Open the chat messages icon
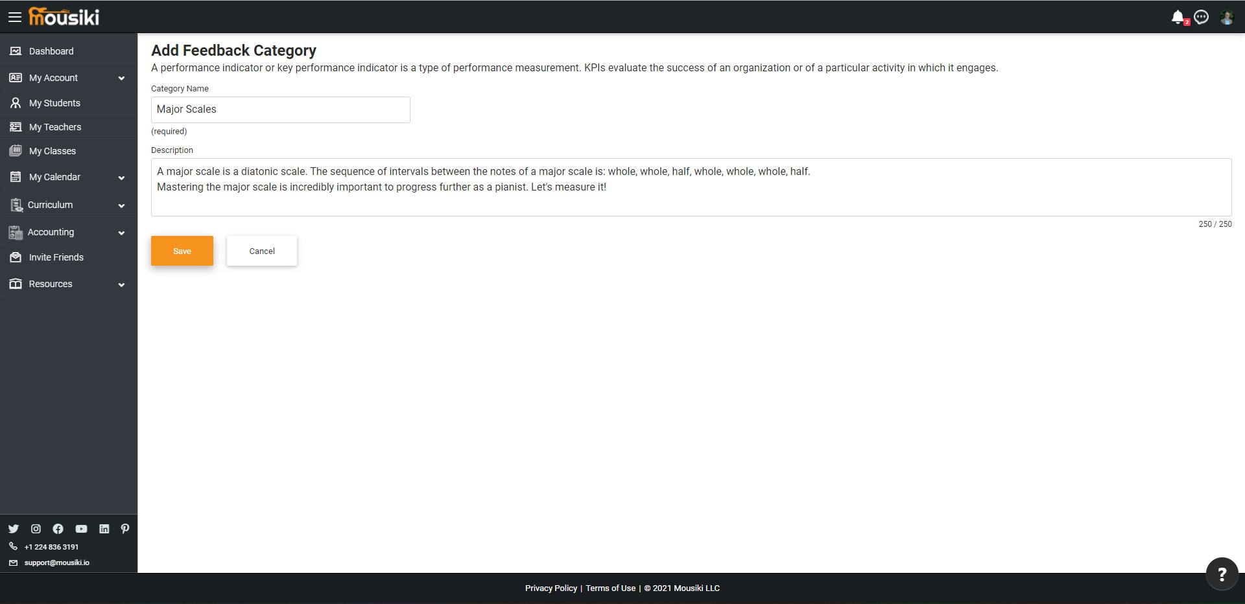1245x604 pixels. [1202, 17]
